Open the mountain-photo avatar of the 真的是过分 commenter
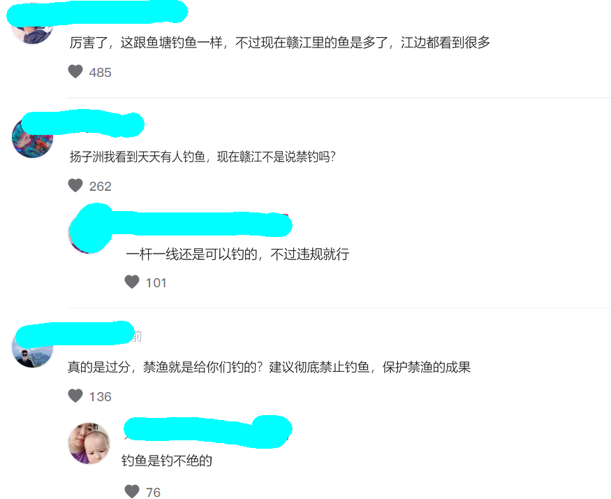611x499 pixels. (32, 348)
